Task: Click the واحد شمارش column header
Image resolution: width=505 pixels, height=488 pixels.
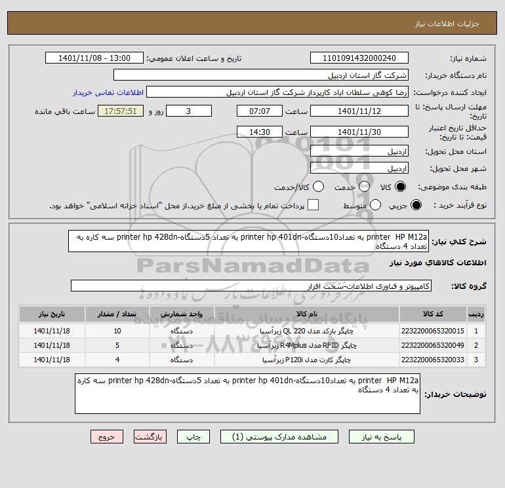Action: (x=182, y=314)
